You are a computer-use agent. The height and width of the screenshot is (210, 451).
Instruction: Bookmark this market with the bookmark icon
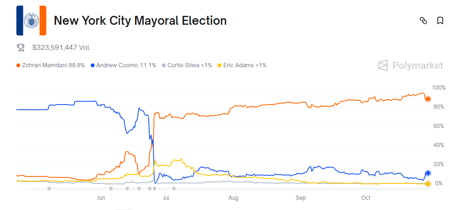pos(440,21)
